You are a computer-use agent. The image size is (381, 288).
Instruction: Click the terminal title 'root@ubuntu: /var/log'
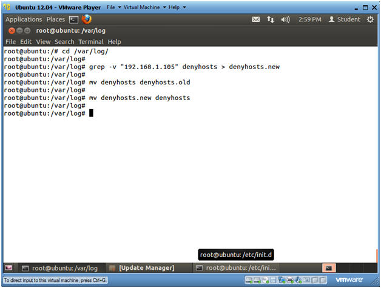click(x=71, y=30)
